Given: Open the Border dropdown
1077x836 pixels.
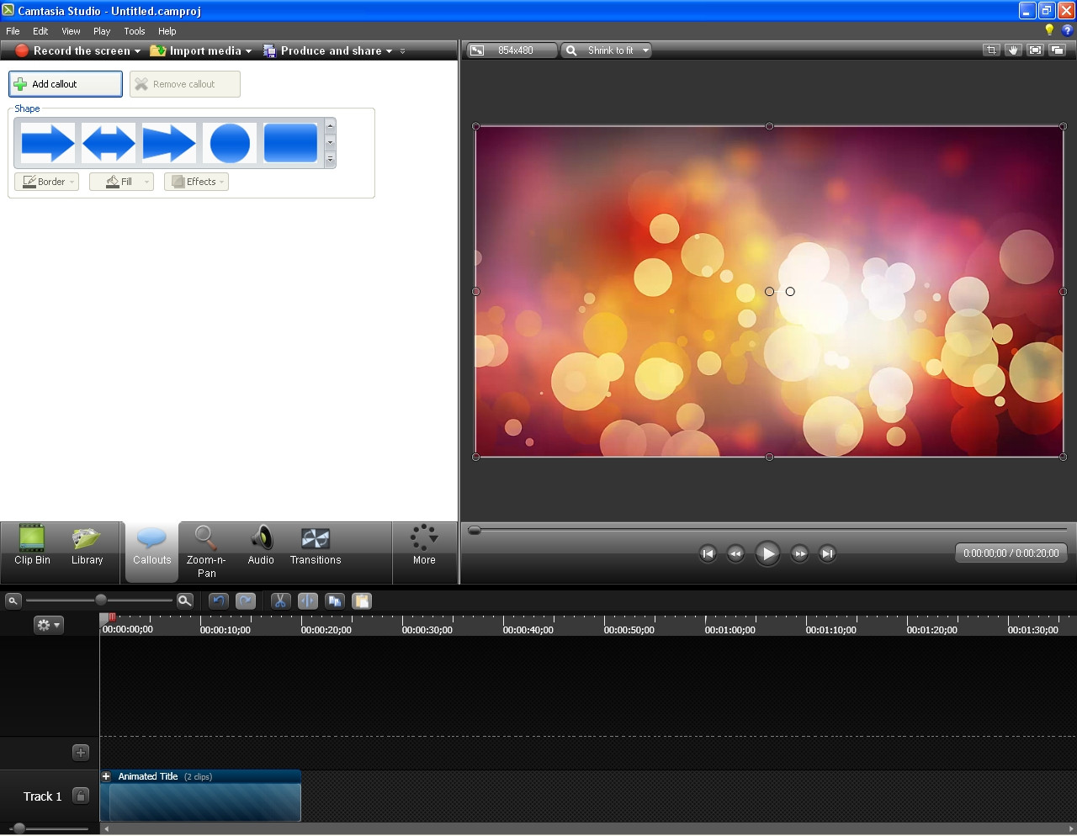Looking at the screenshot, I should (47, 182).
